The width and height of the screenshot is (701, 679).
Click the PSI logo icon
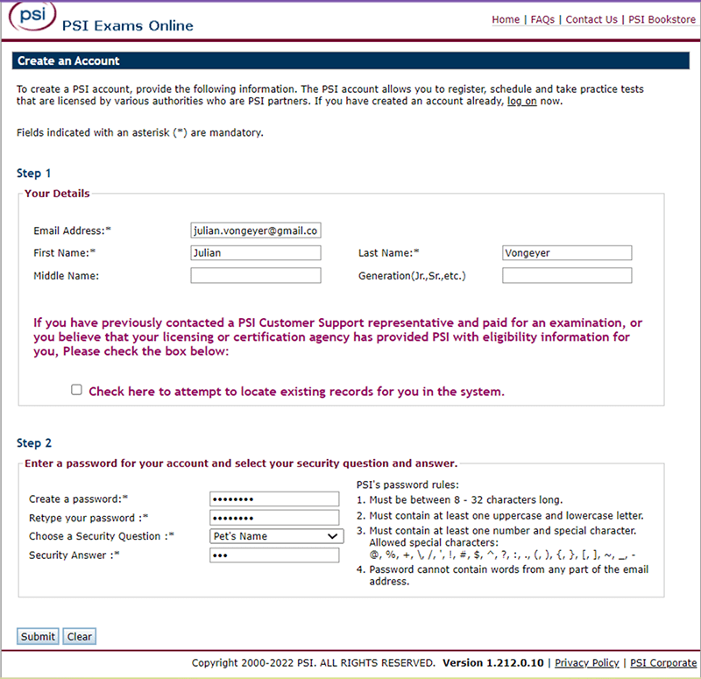(31, 17)
